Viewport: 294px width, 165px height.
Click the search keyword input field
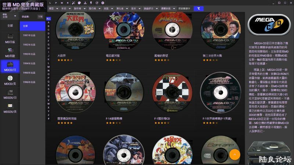(x=185, y=8)
